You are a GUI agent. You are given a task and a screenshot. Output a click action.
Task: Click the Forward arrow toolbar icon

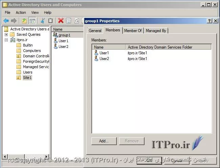pyautogui.click(x=14, y=21)
